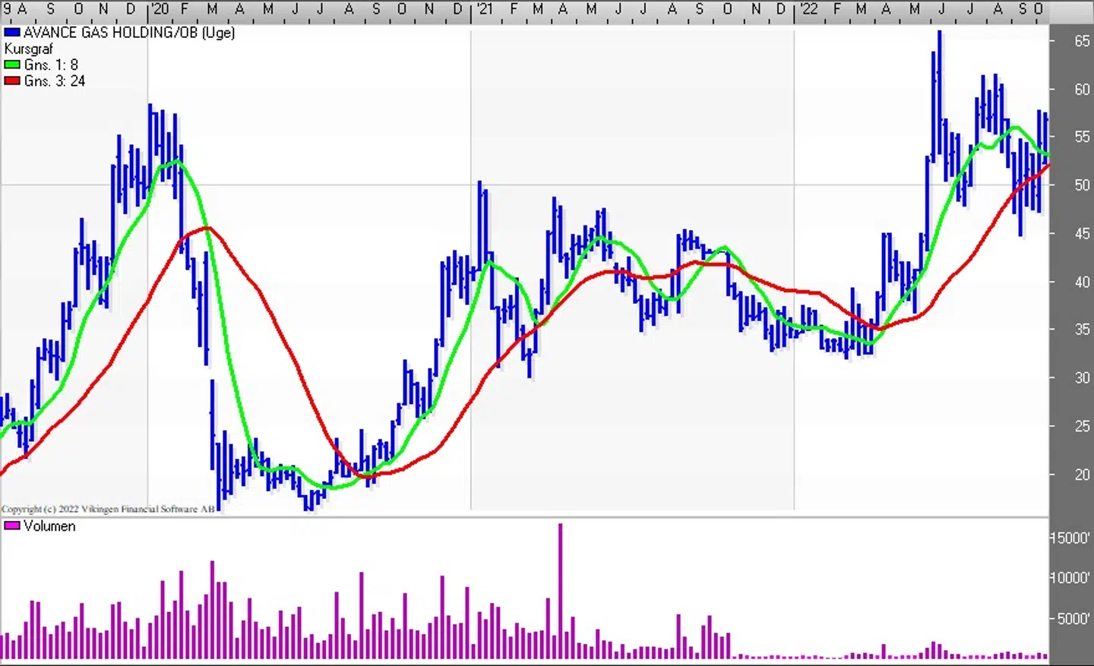Click the tallest volume bar in the Volumen panel
Viewport: 1094px width, 666px height.
pyautogui.click(x=561, y=592)
